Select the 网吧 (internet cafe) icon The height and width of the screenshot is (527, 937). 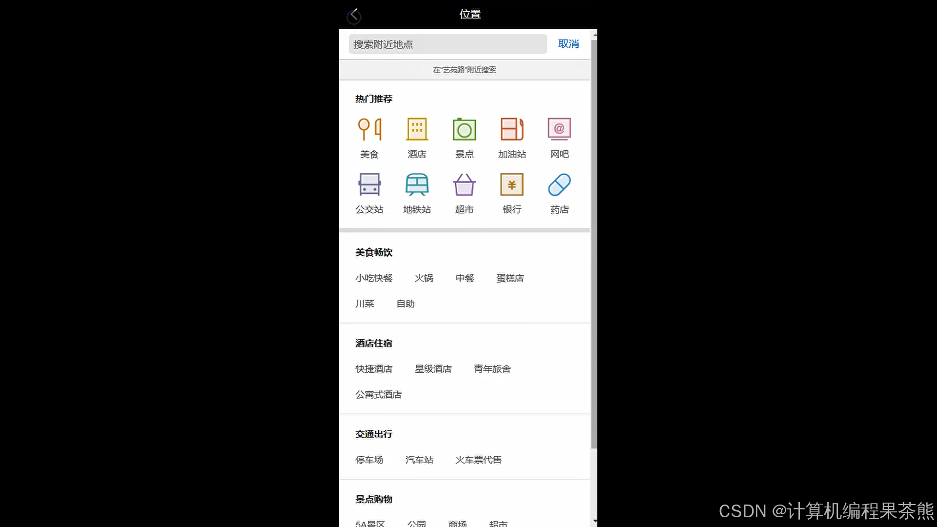tap(559, 129)
